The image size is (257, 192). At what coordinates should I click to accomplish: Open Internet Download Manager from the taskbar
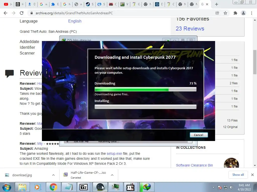click(147, 187)
